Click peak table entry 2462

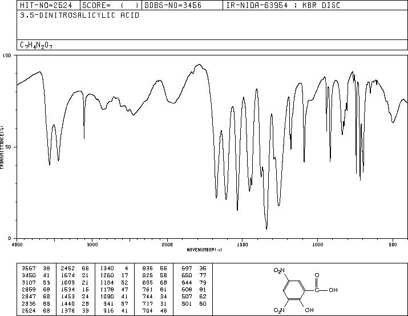click(68, 269)
